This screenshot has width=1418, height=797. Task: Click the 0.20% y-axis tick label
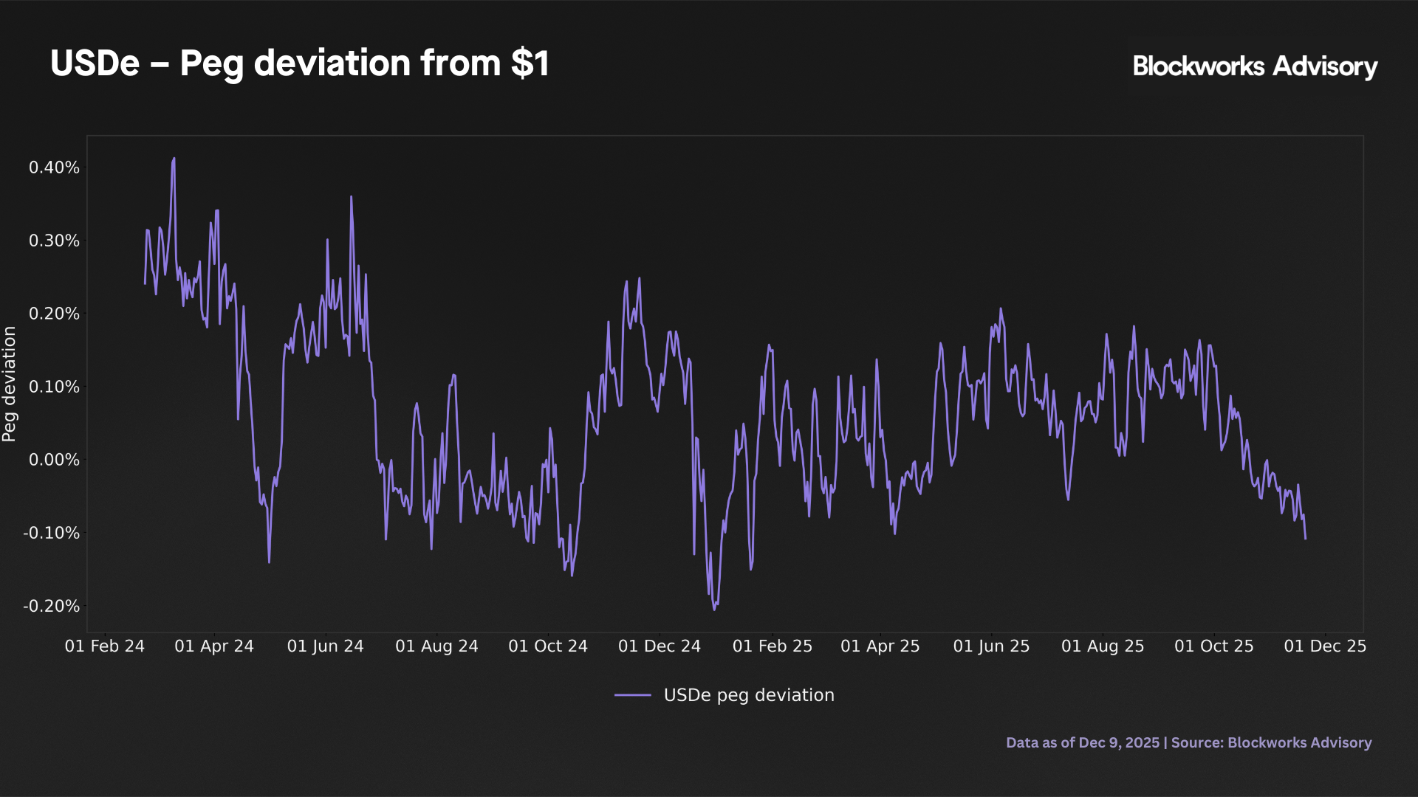click(x=54, y=314)
